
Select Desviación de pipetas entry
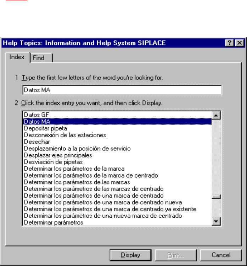tap(117, 162)
